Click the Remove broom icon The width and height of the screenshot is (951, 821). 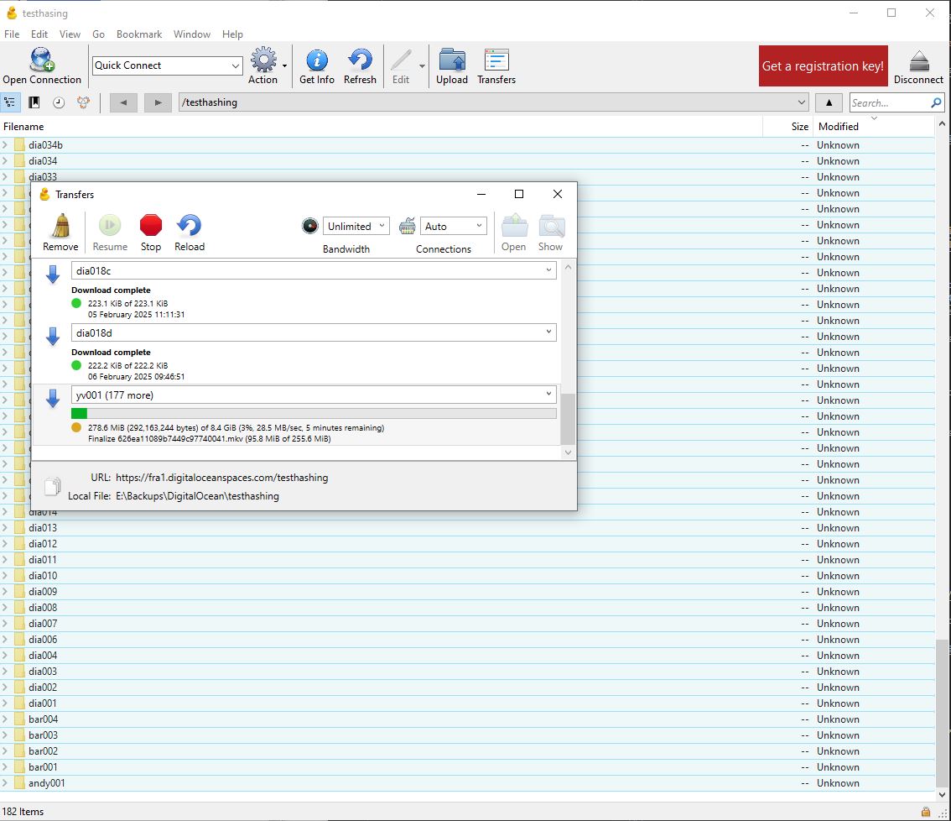60,226
